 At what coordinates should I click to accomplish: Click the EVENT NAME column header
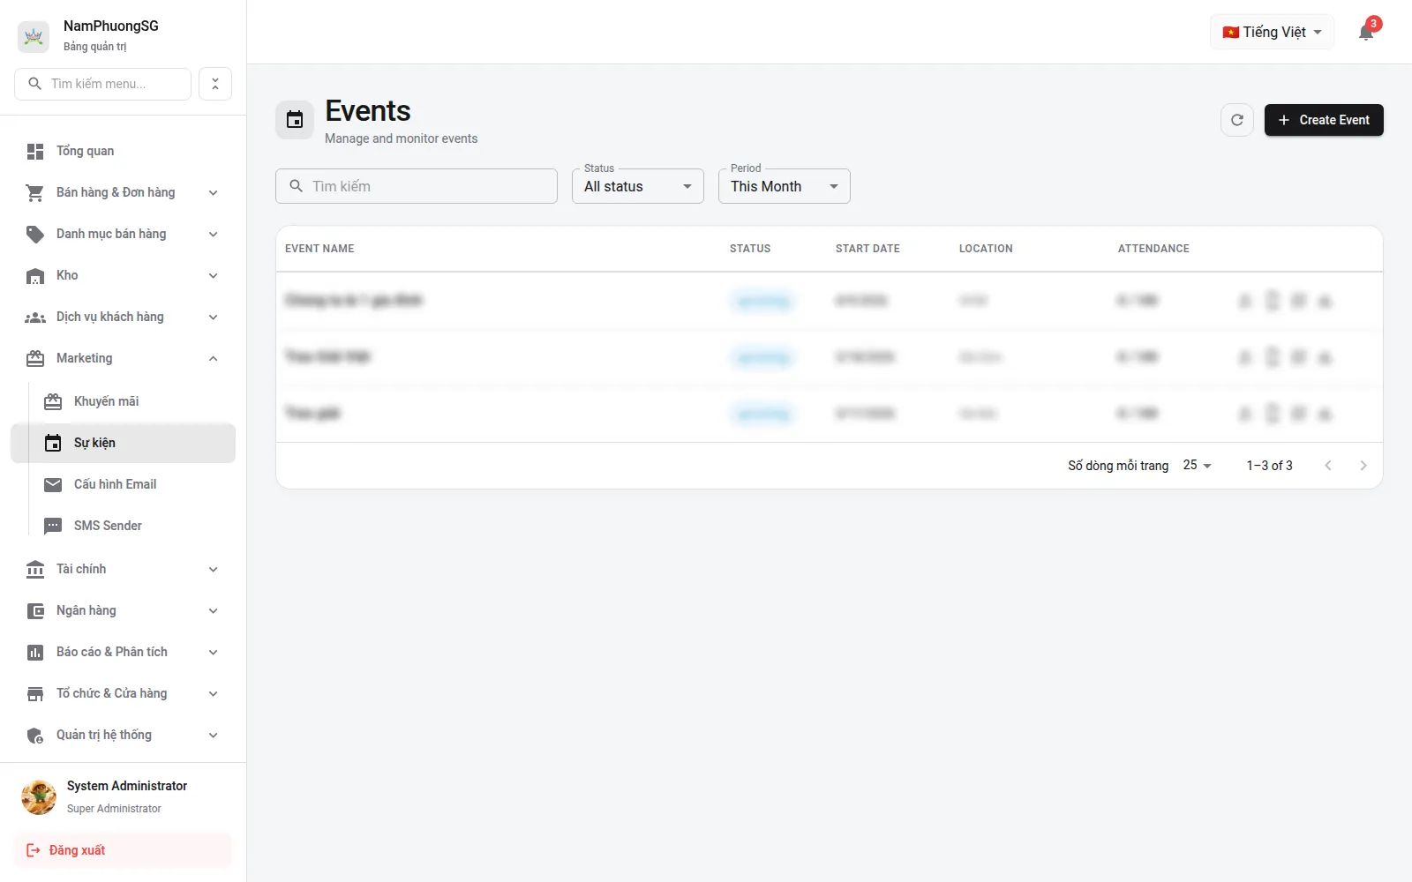click(319, 249)
